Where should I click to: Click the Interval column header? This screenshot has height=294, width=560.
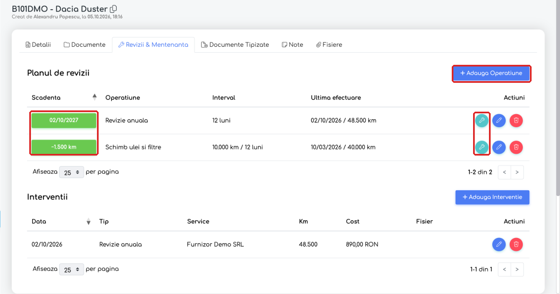click(224, 97)
